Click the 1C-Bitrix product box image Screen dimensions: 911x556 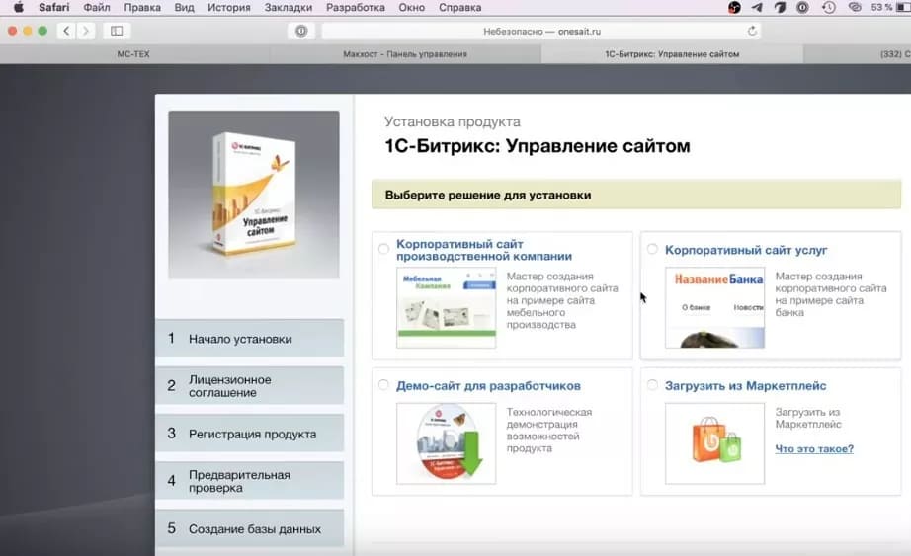click(x=254, y=195)
